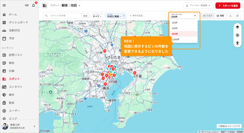Click red pin near 川越
Screen dimensions: 244x133
tap(105, 51)
